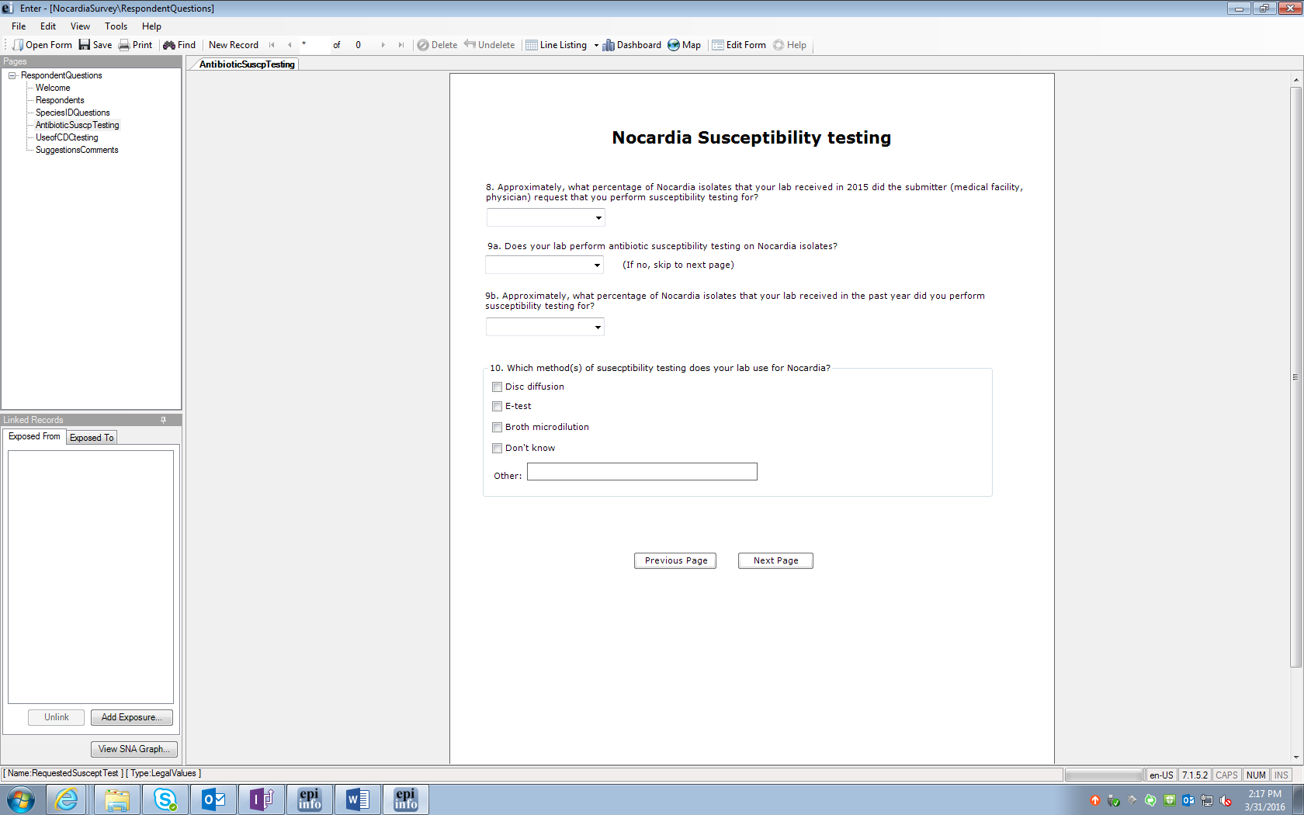Viewport: 1304px width, 815px height.
Task: Check the E-test checkbox
Action: pos(498,406)
